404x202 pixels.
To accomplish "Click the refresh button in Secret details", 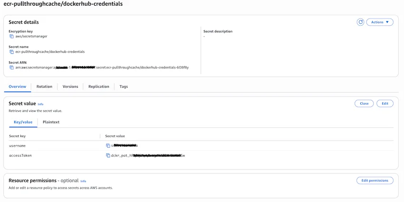I will tap(361, 22).
